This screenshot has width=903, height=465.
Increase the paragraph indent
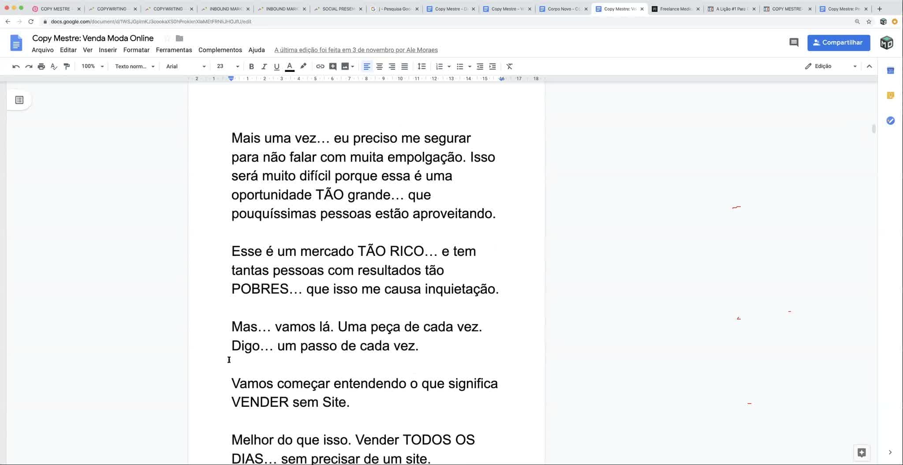pos(493,66)
